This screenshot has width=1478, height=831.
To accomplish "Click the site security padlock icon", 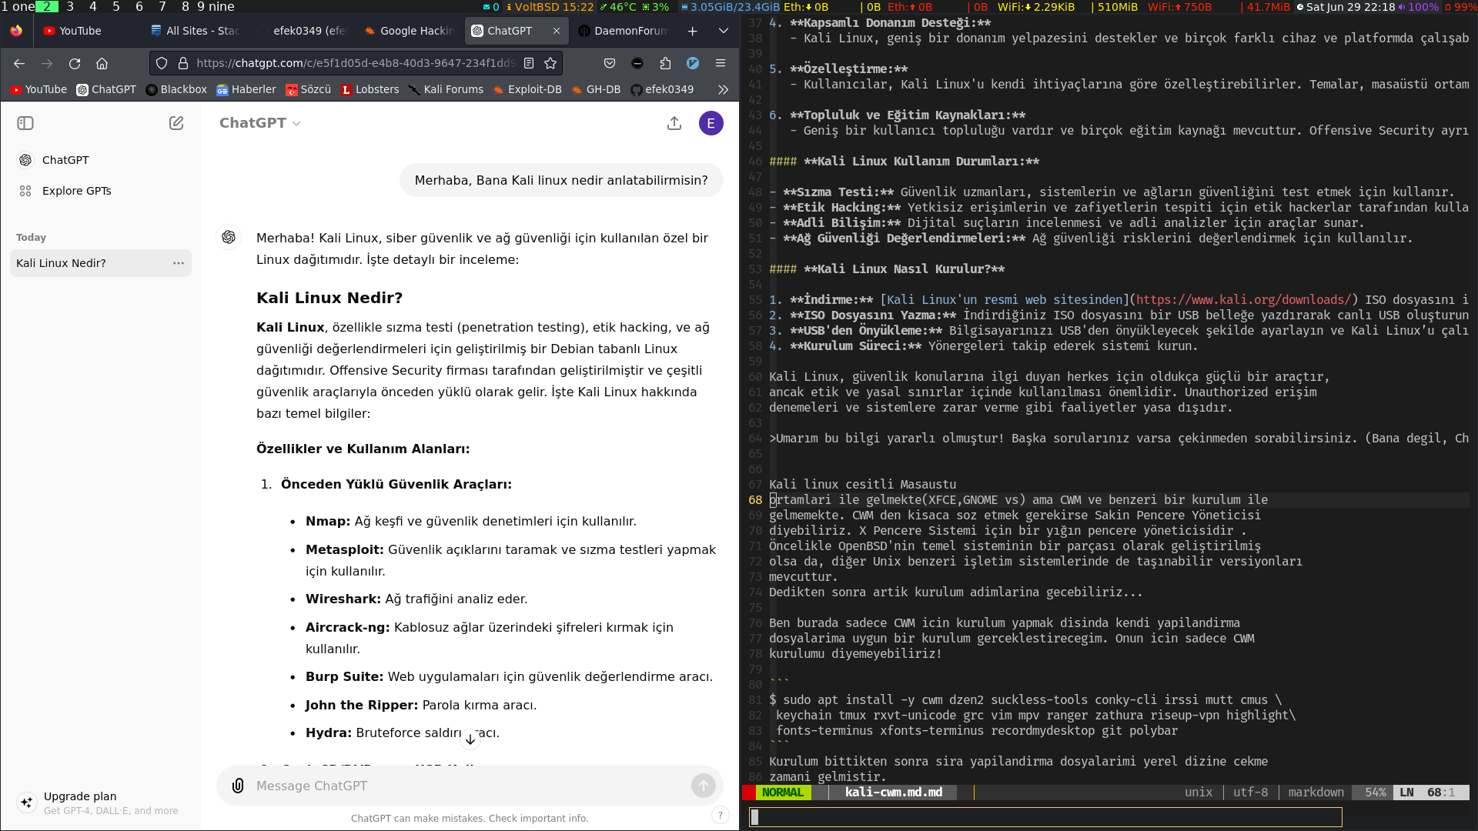I will click(183, 63).
